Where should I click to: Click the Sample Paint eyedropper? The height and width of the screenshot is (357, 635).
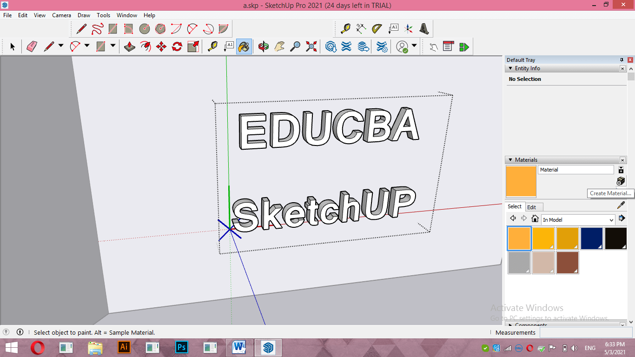[x=621, y=205]
